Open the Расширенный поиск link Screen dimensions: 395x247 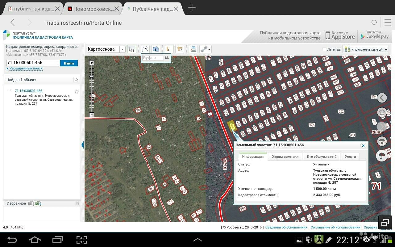click(x=26, y=69)
